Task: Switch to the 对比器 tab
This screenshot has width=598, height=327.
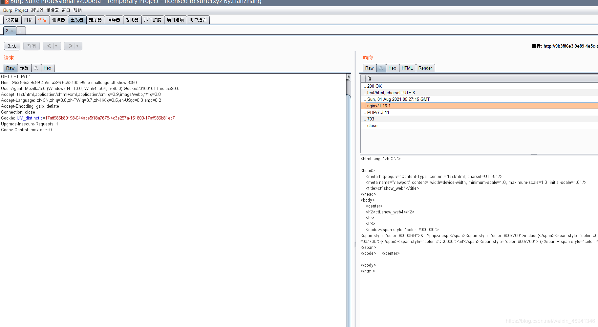Action: pyautogui.click(x=132, y=20)
